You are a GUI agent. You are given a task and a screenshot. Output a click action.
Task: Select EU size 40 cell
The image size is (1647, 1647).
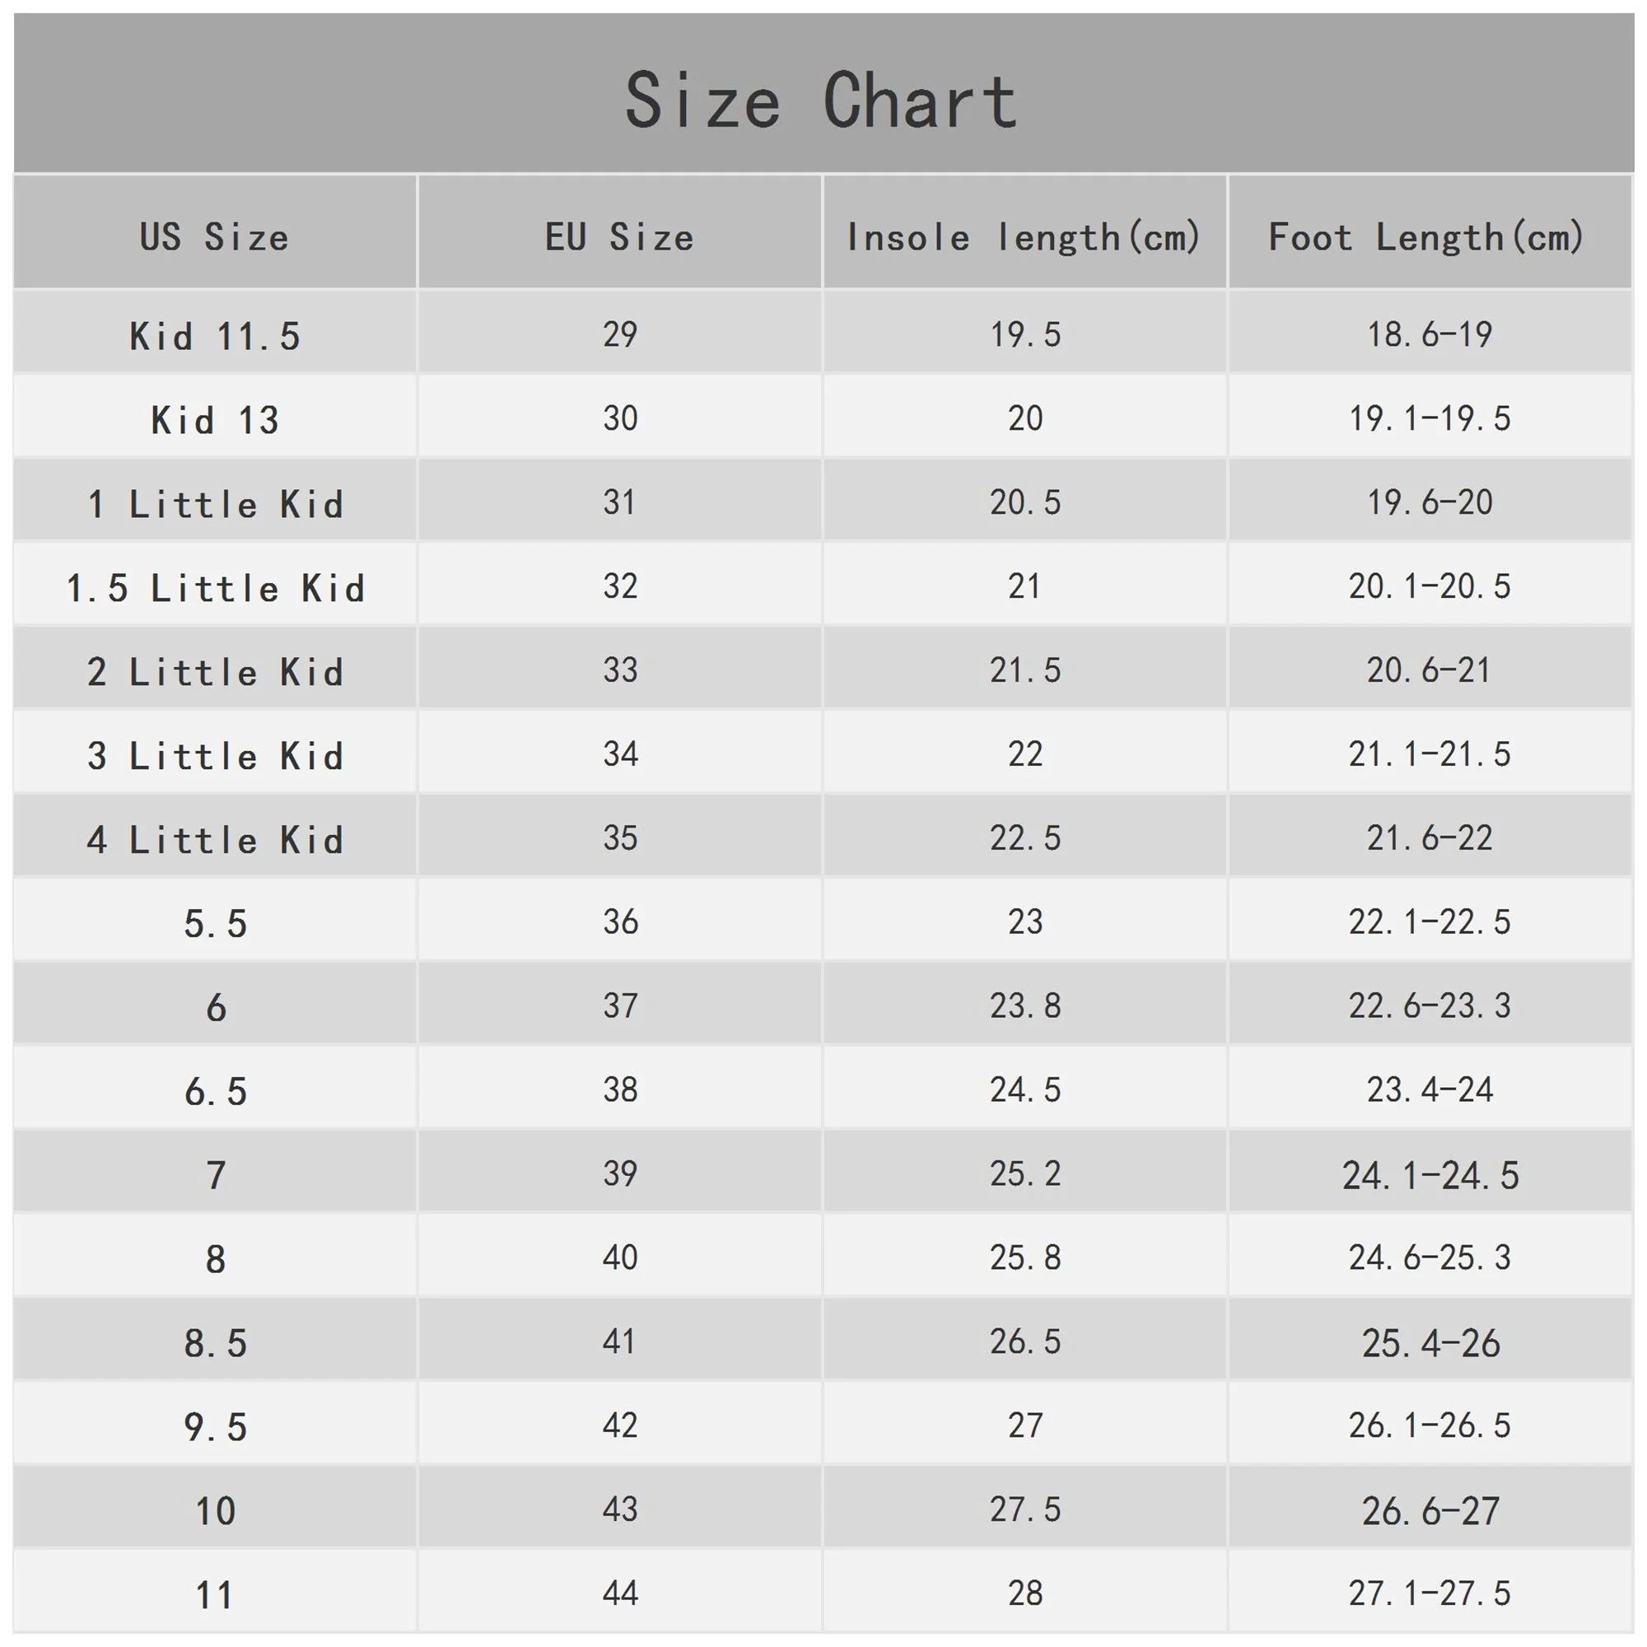coord(620,1257)
